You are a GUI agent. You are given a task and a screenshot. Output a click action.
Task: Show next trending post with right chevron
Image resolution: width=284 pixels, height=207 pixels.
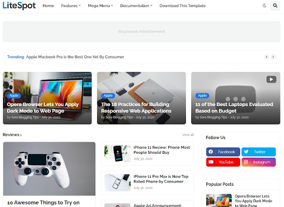pyautogui.click(x=273, y=57)
